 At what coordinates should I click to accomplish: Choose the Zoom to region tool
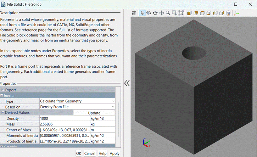pos(174,13)
